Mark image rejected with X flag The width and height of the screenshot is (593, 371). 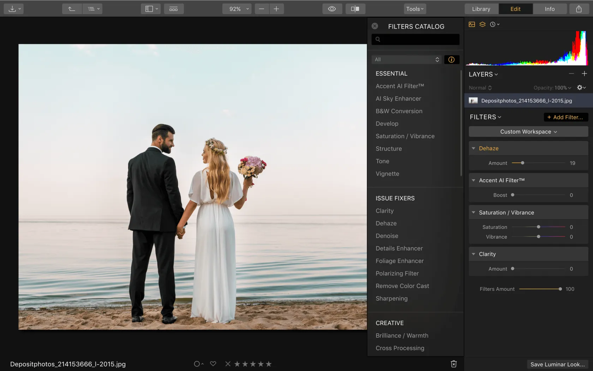pos(228,364)
